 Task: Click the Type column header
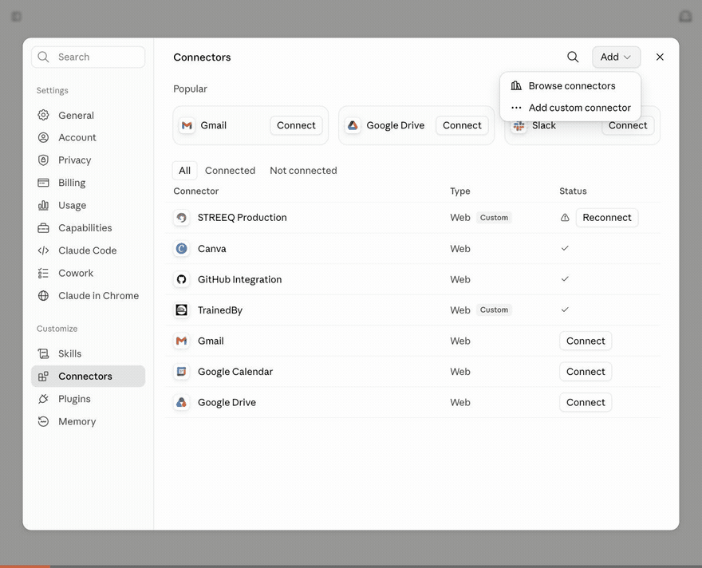(x=459, y=191)
